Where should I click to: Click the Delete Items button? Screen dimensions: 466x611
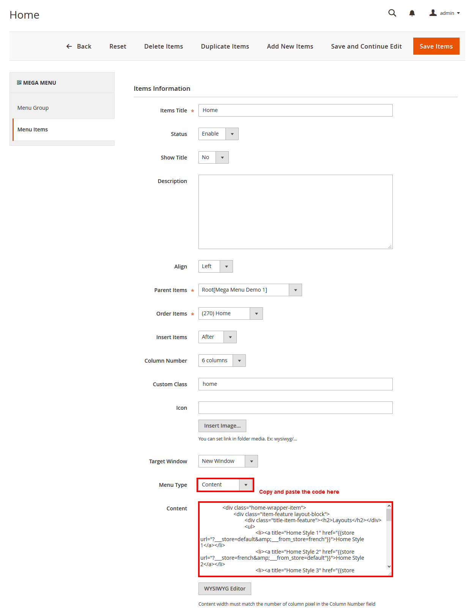pos(164,46)
